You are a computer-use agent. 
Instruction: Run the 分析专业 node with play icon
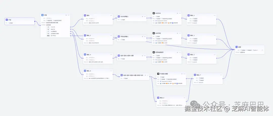(x=177, y=13)
